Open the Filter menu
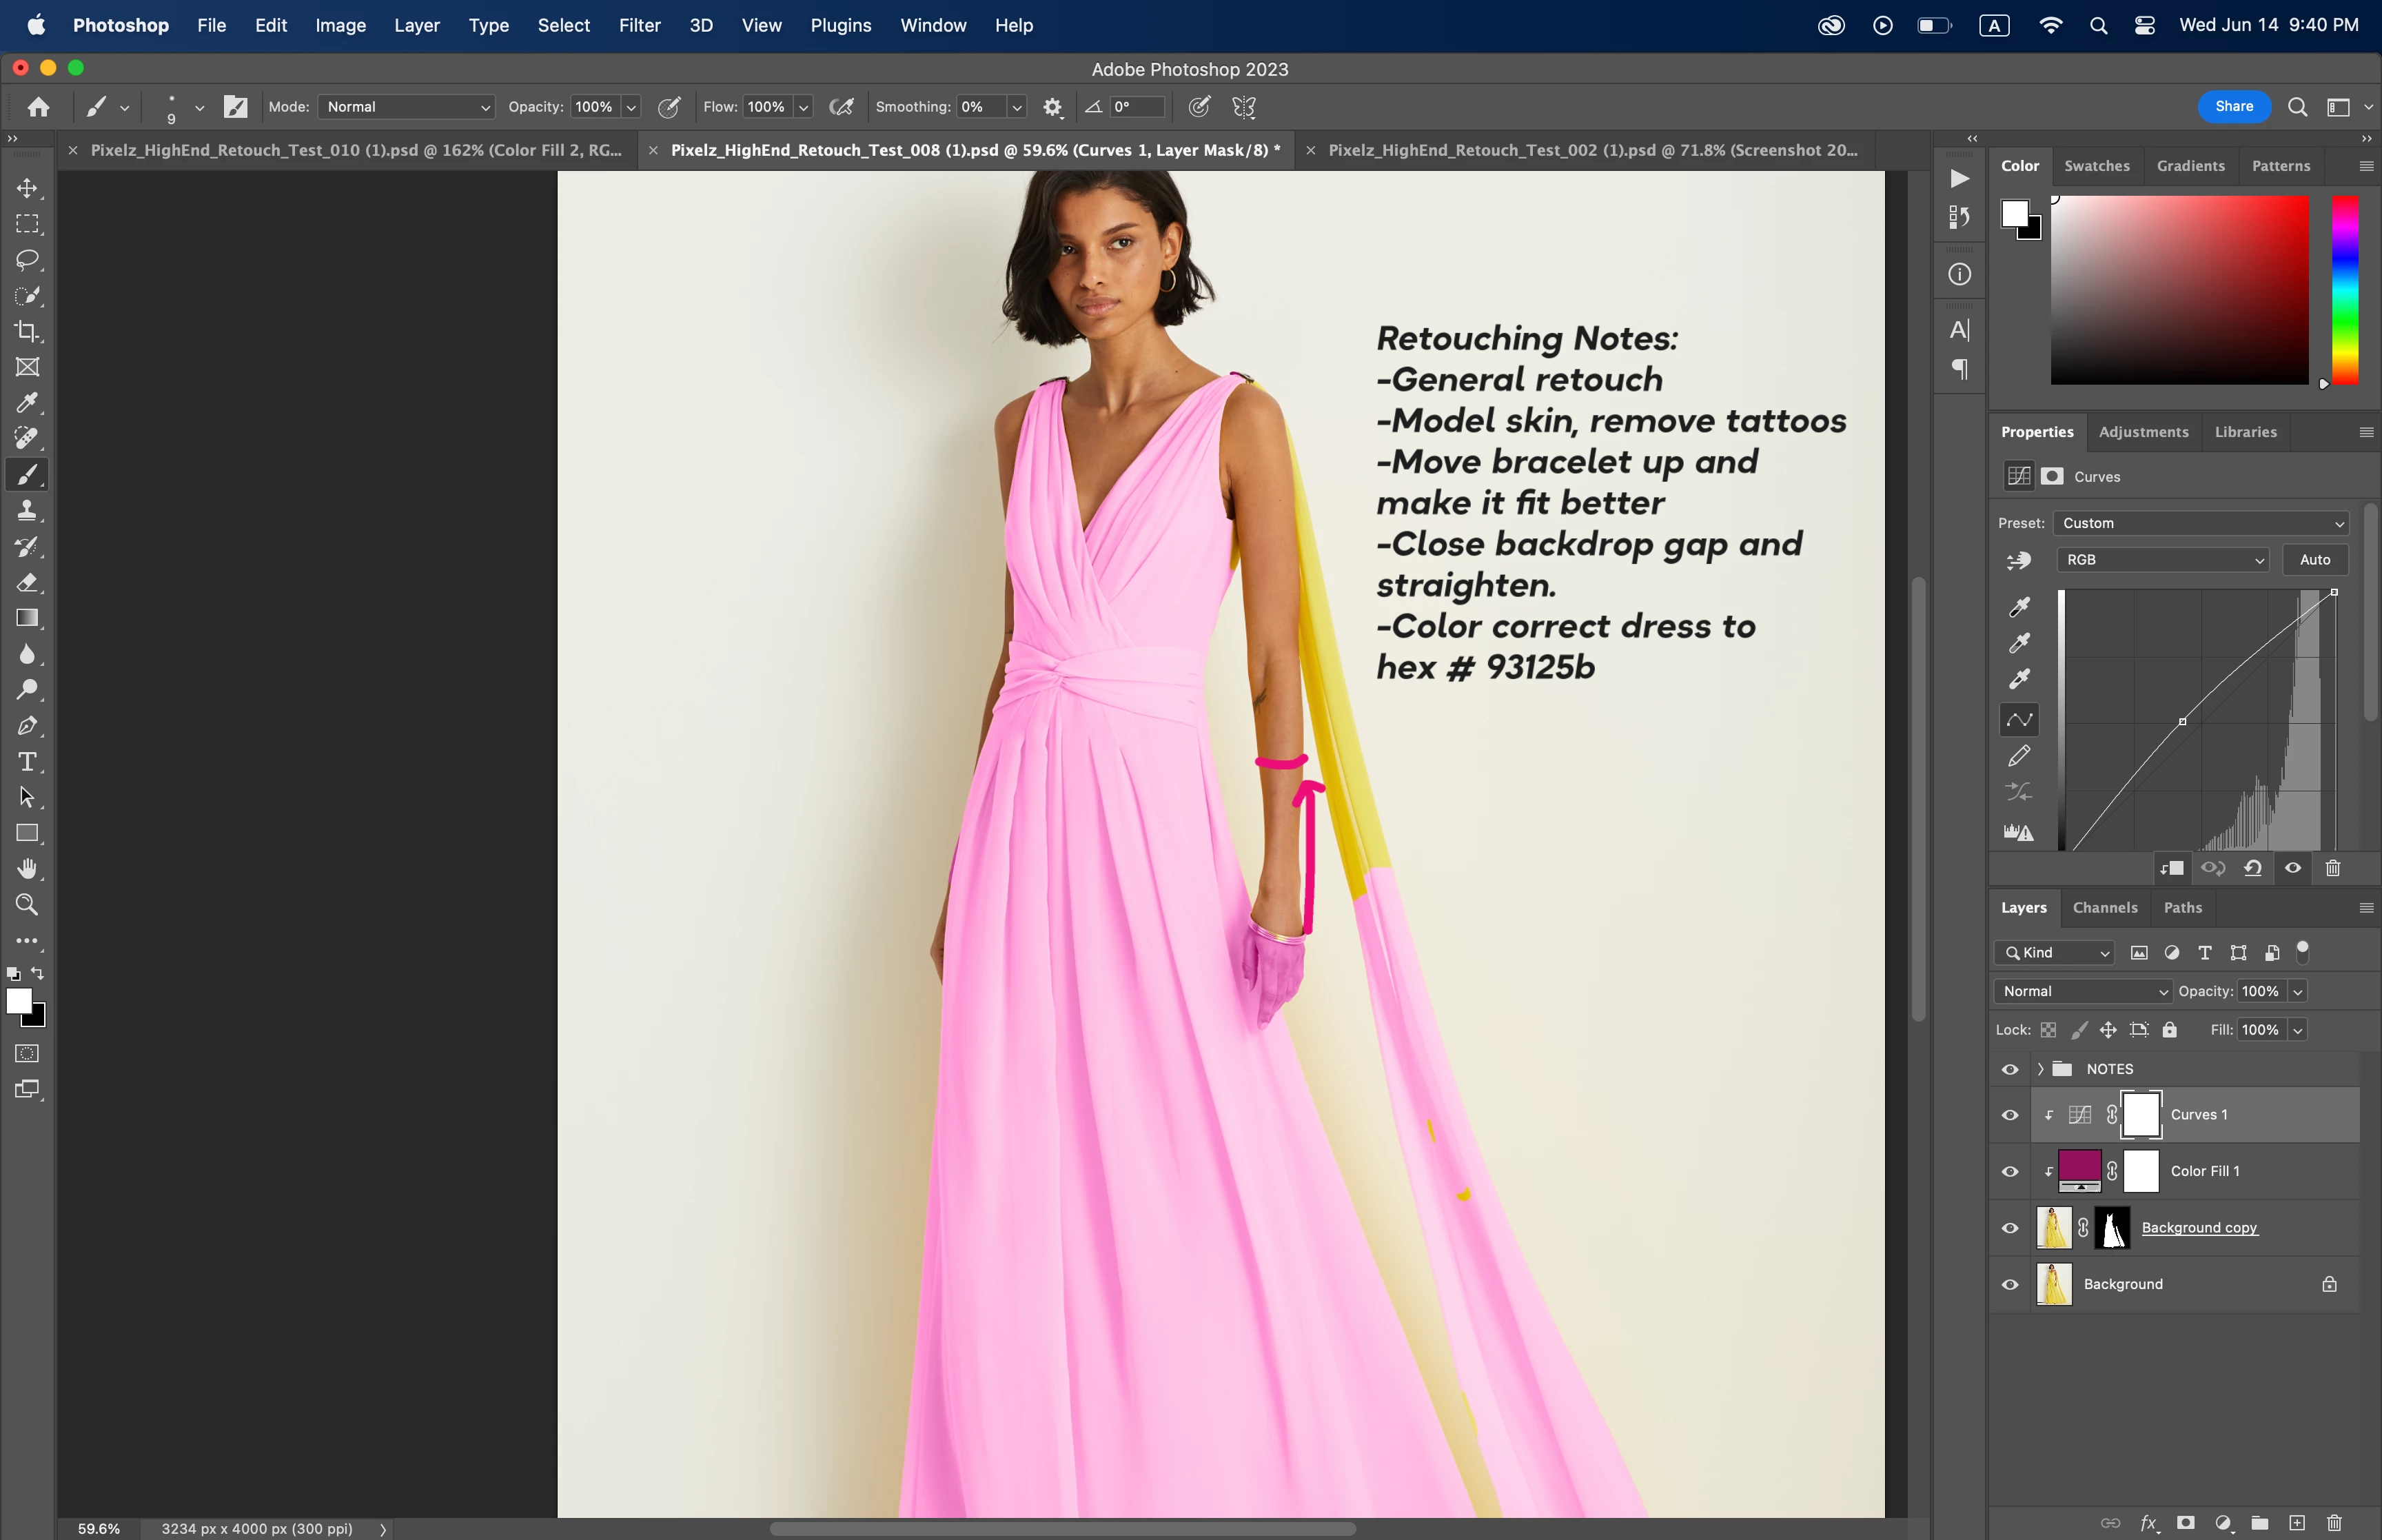The width and height of the screenshot is (2382, 1540). [639, 25]
